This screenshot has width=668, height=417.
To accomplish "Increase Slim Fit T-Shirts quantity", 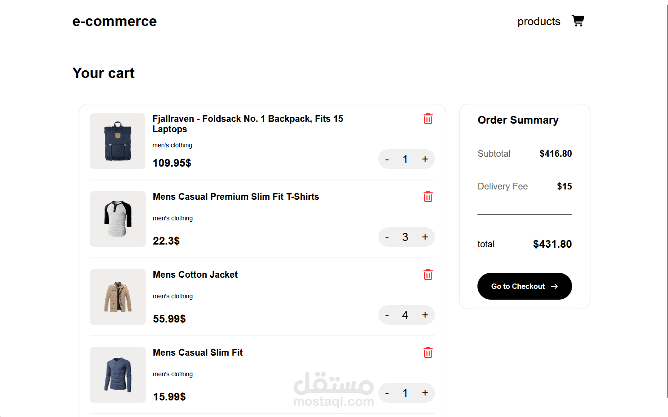I will 425,237.
